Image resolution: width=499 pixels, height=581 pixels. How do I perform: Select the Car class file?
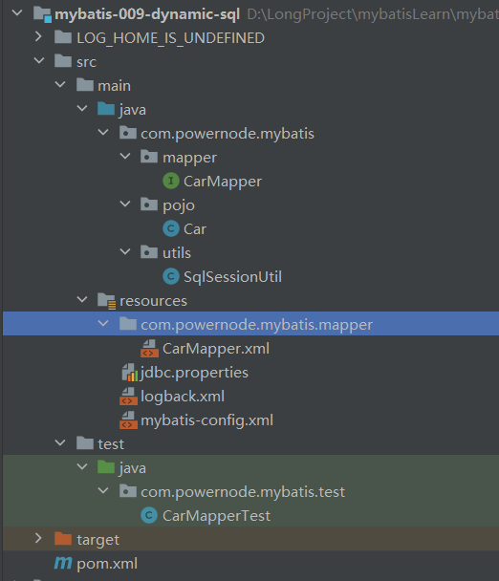point(195,229)
